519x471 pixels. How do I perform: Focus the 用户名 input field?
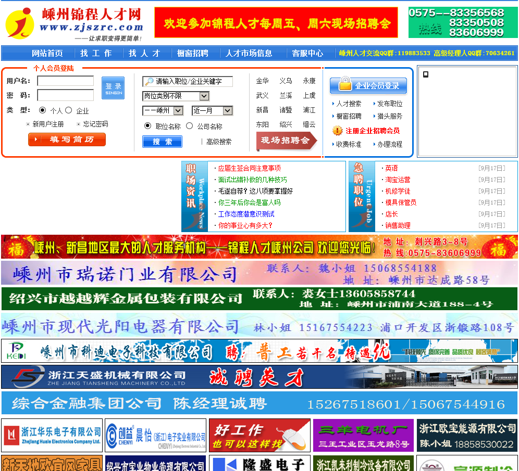[x=66, y=81]
